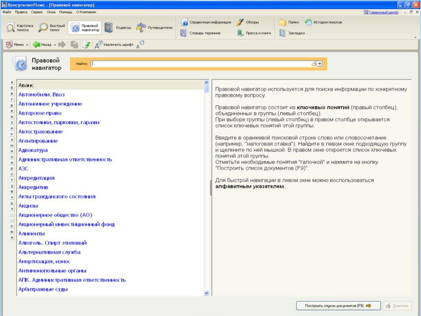Click the pane splitter handle
Viewport: 421px width, 316px height.
click(x=211, y=188)
